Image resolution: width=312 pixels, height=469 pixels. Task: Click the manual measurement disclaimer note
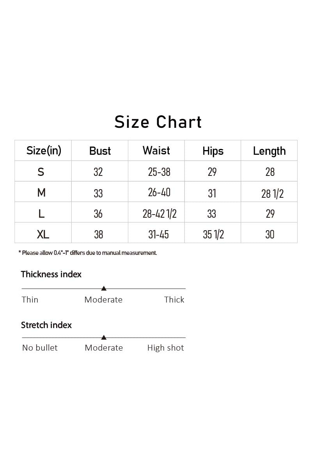(x=88, y=253)
